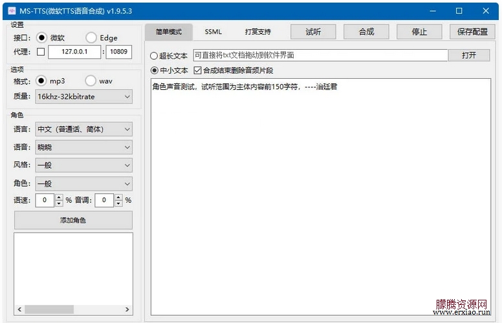Enable the 代理 proxy checkbox
The height and width of the screenshot is (323, 502).
click(x=41, y=52)
